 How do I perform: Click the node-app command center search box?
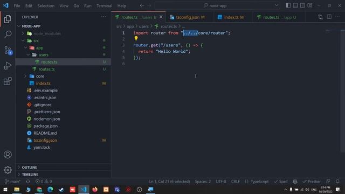[x=217, y=5]
